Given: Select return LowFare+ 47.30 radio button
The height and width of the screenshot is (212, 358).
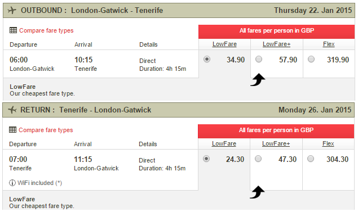Looking at the screenshot, I should coord(258,159).
